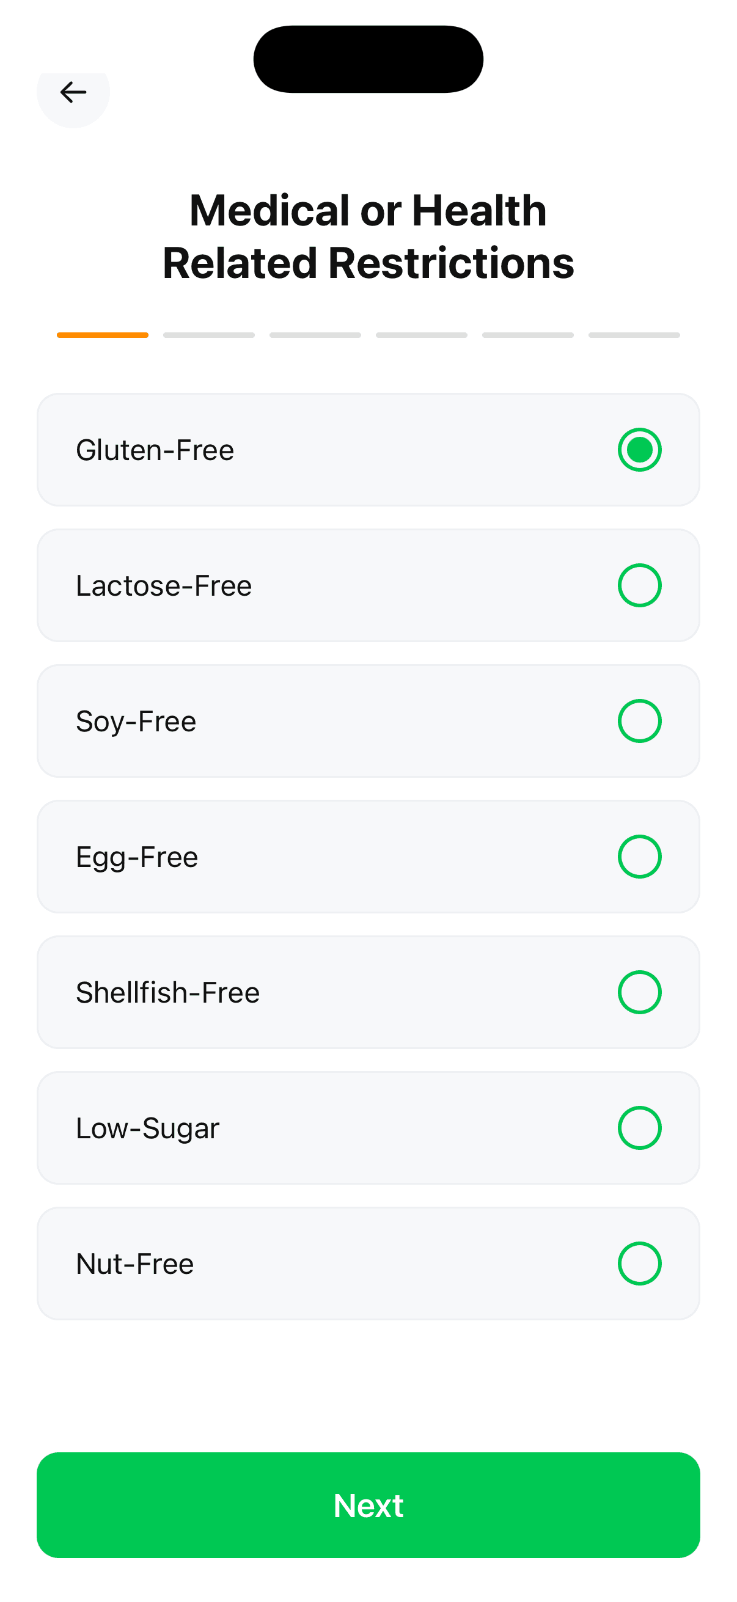Choose the Egg-Free radio circle
The image size is (737, 1602).
(639, 857)
